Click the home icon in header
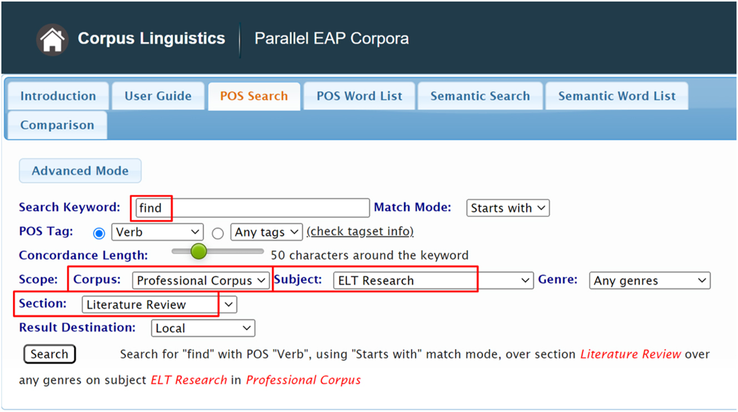The width and height of the screenshot is (738, 412). pyautogui.click(x=52, y=40)
